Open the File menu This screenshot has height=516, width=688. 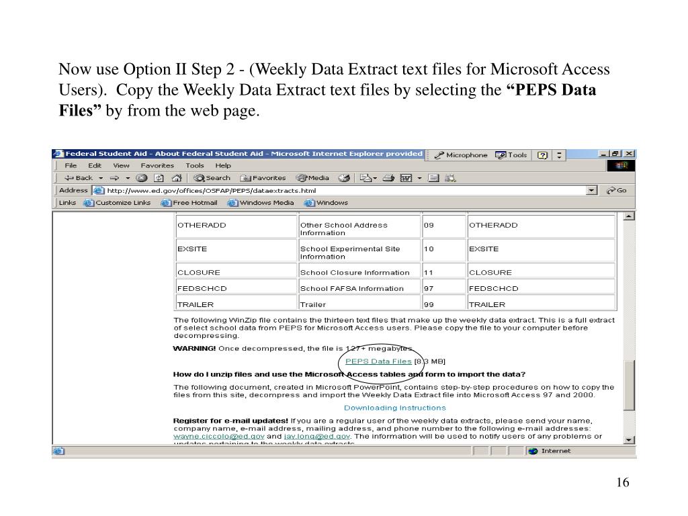[x=71, y=166]
